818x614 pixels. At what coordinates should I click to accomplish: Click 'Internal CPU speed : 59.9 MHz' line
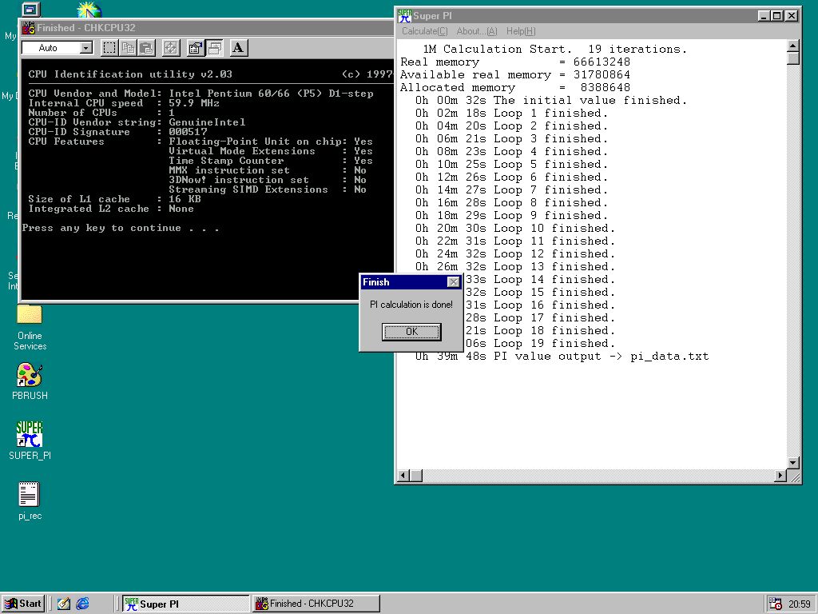(x=124, y=103)
